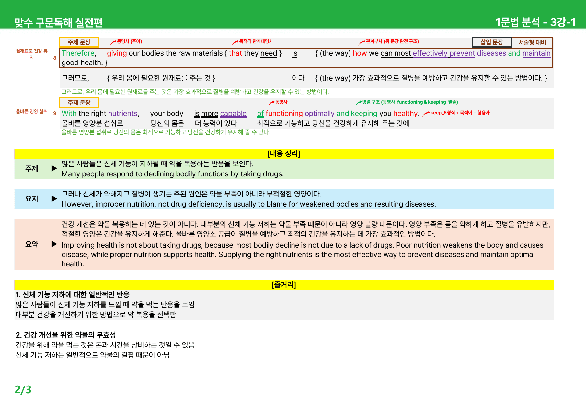Click the annotation '동명사 (주어)'
This screenshot has height=414, width=586.
click(x=129, y=41)
